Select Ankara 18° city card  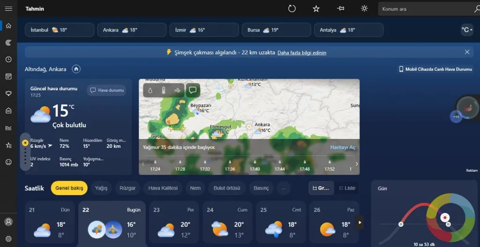pos(132,30)
